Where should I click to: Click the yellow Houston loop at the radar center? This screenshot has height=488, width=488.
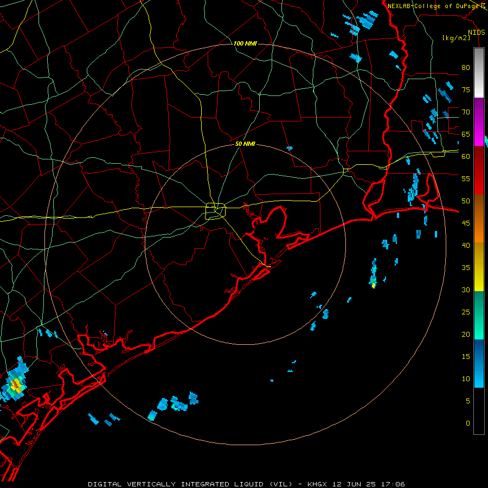tap(216, 211)
